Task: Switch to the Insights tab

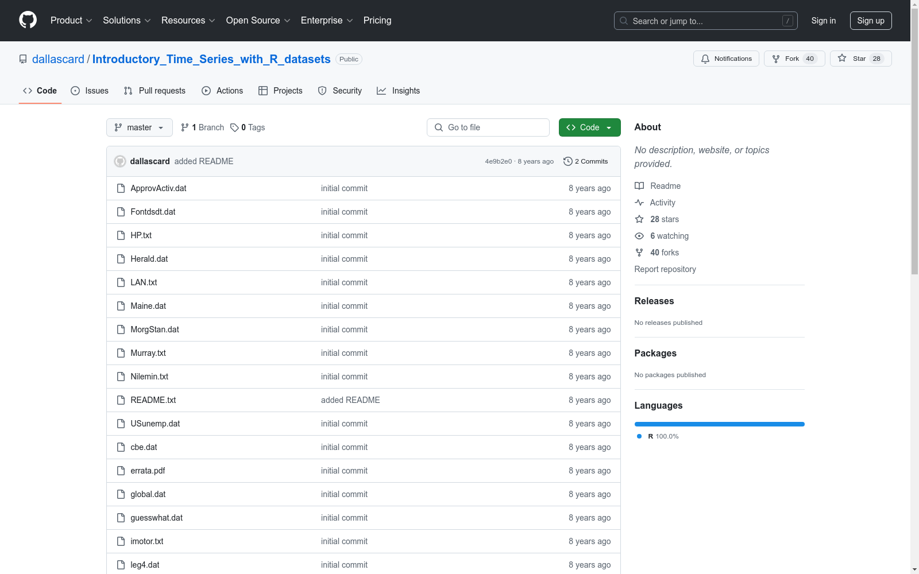Action: 399,91
